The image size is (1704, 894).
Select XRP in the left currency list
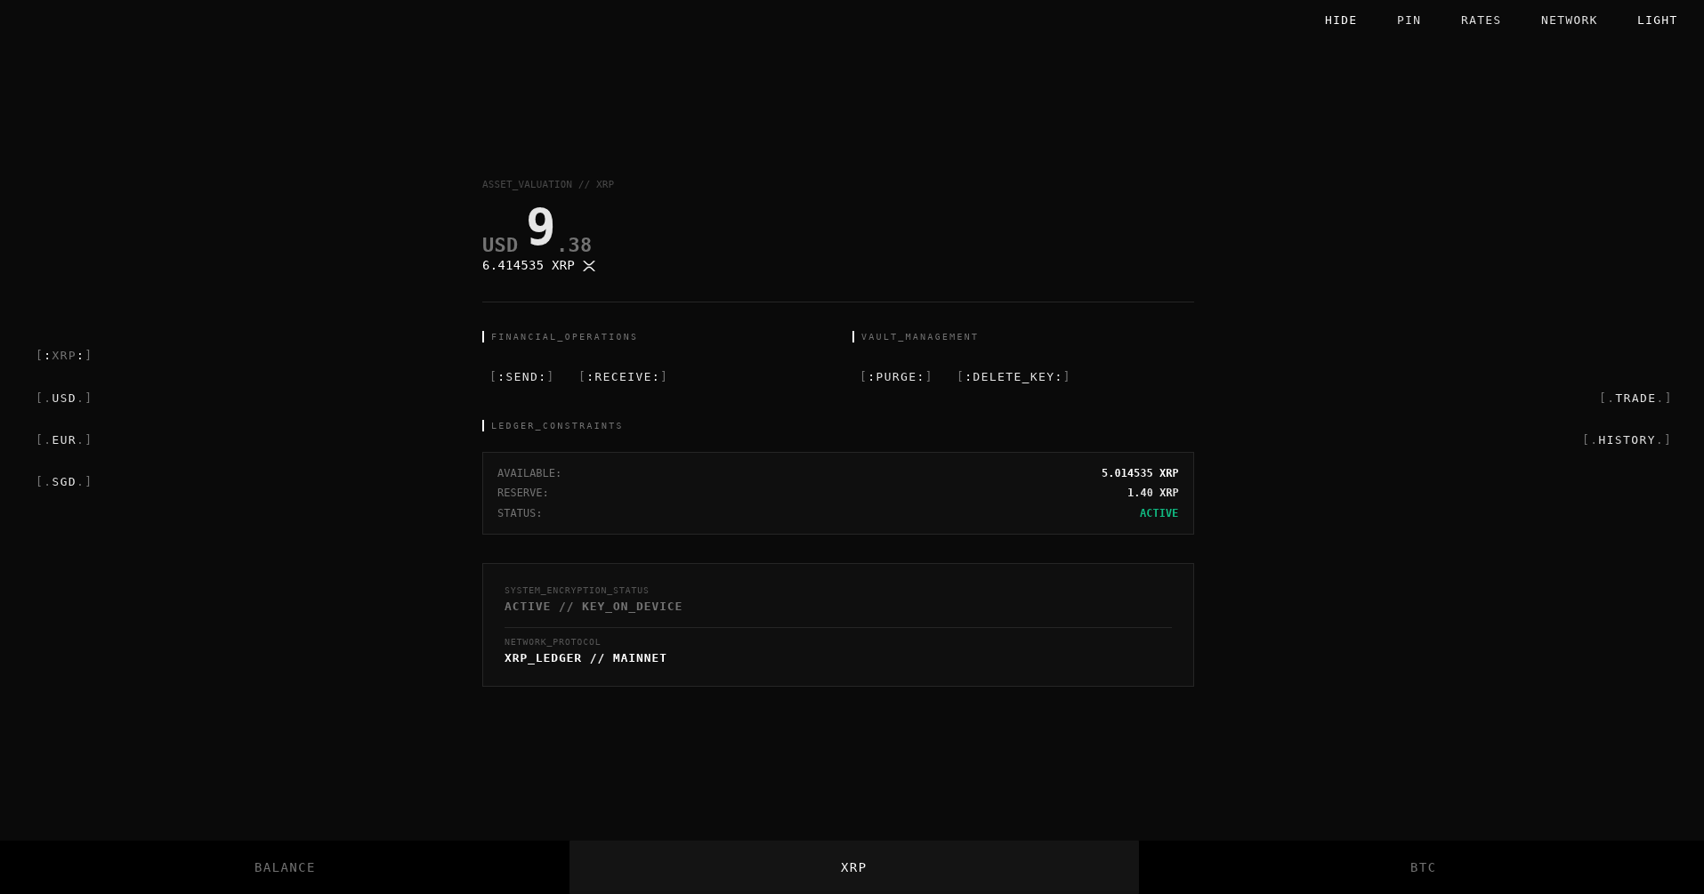pyautogui.click(x=64, y=356)
